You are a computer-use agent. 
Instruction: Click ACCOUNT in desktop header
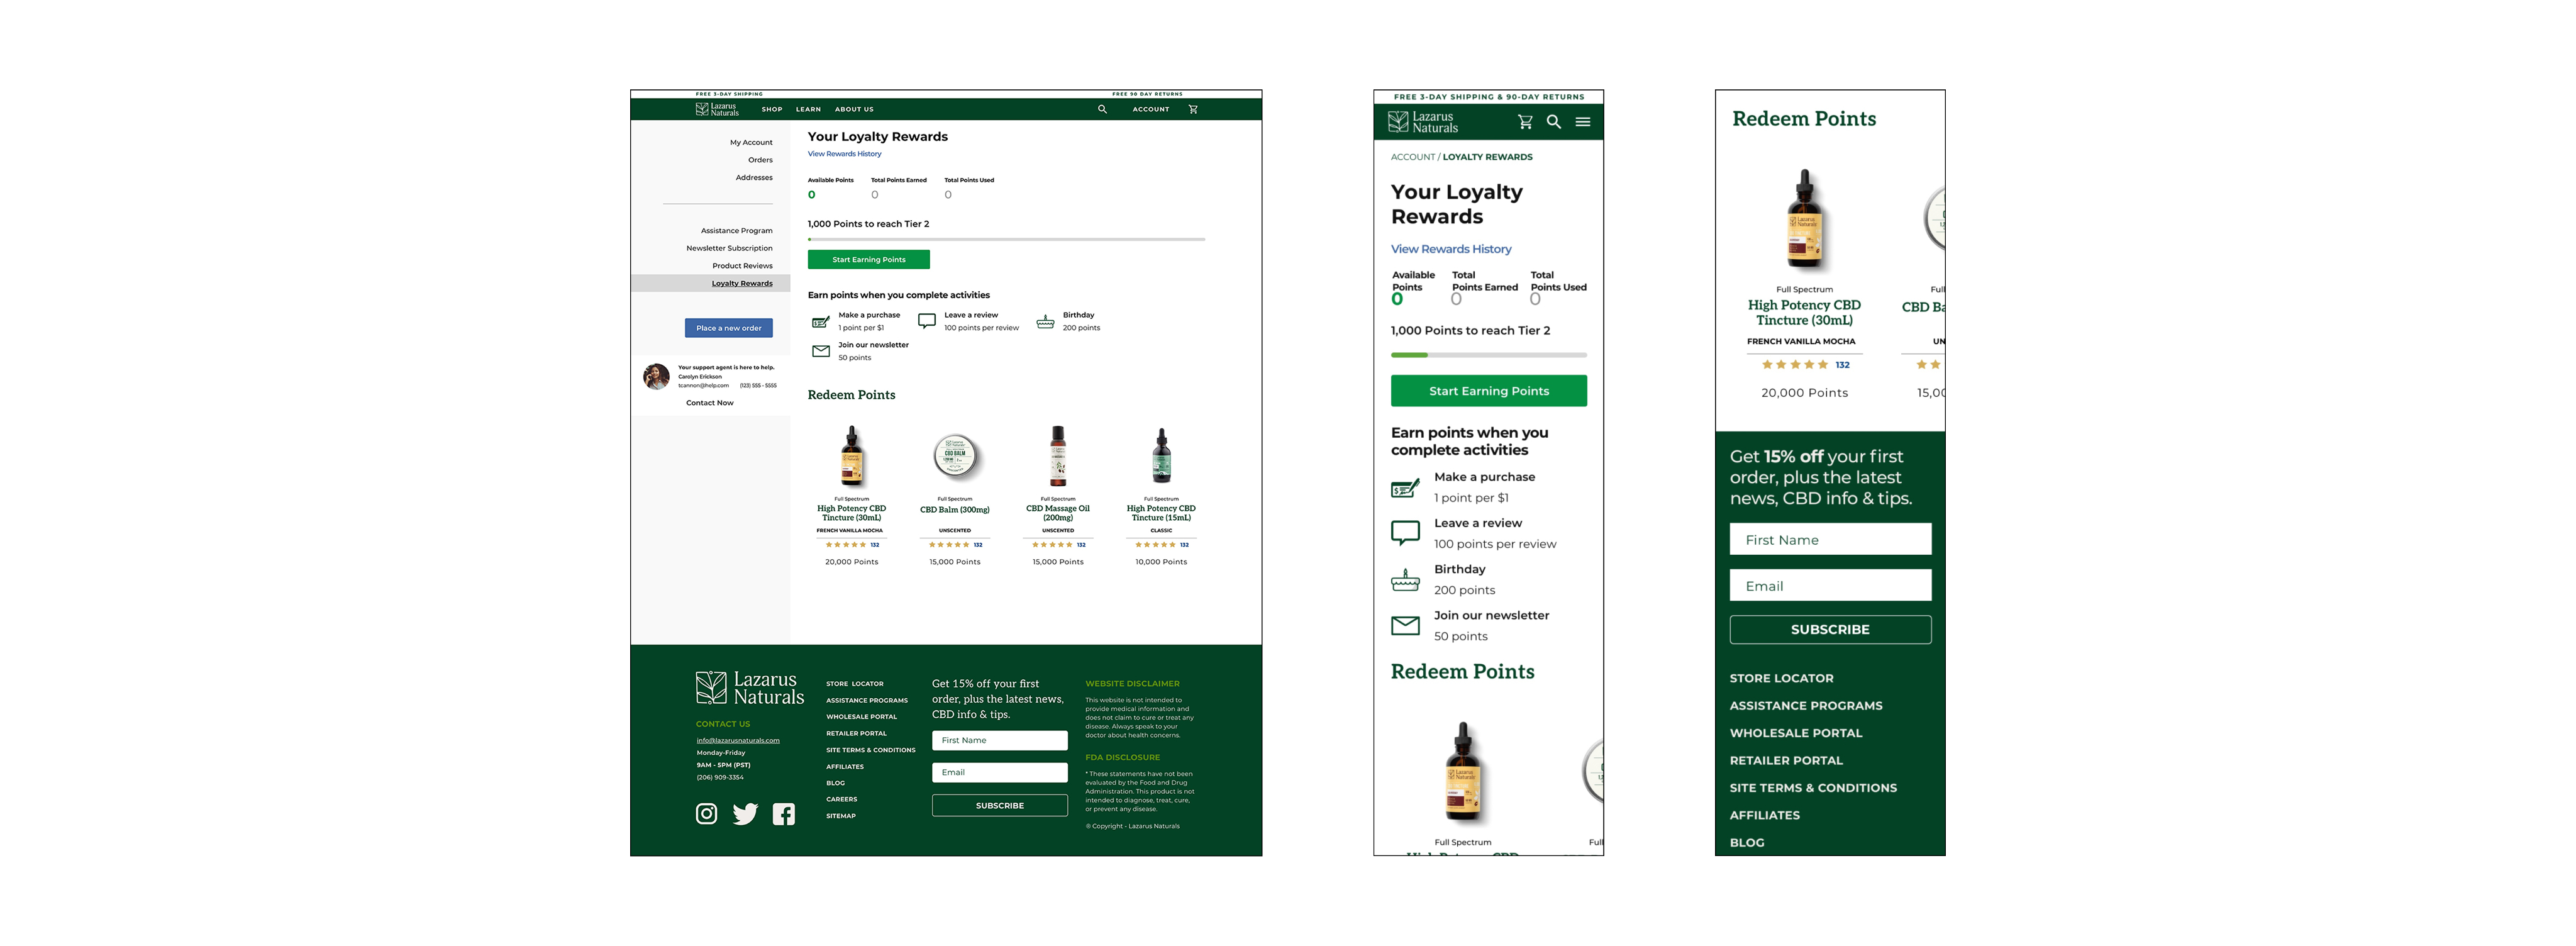[1151, 109]
